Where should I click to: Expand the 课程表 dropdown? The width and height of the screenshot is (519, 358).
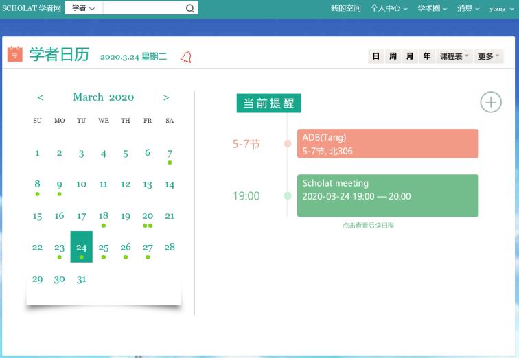pos(454,56)
